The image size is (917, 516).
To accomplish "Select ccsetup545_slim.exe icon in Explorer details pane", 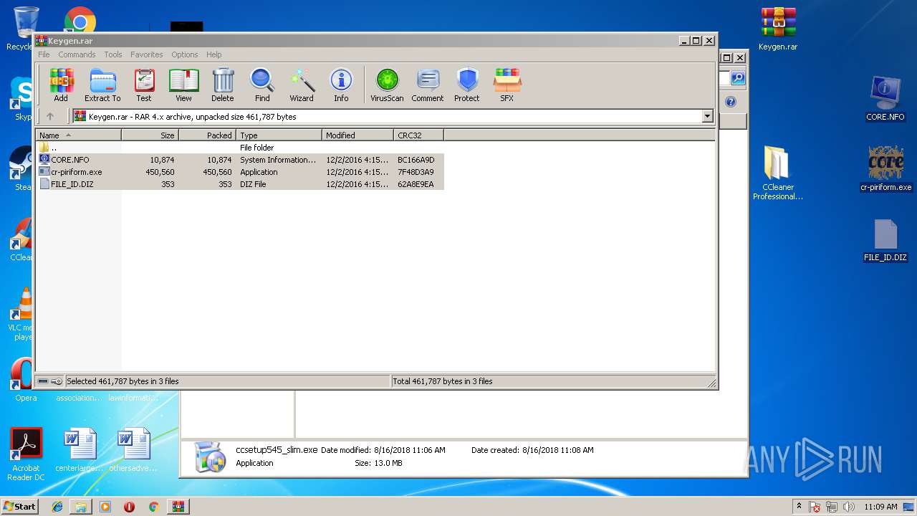I will 209,457.
